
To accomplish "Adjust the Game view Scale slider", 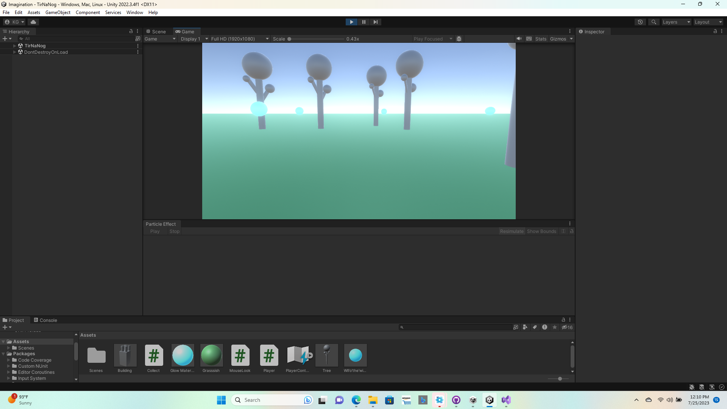I will coord(289,39).
